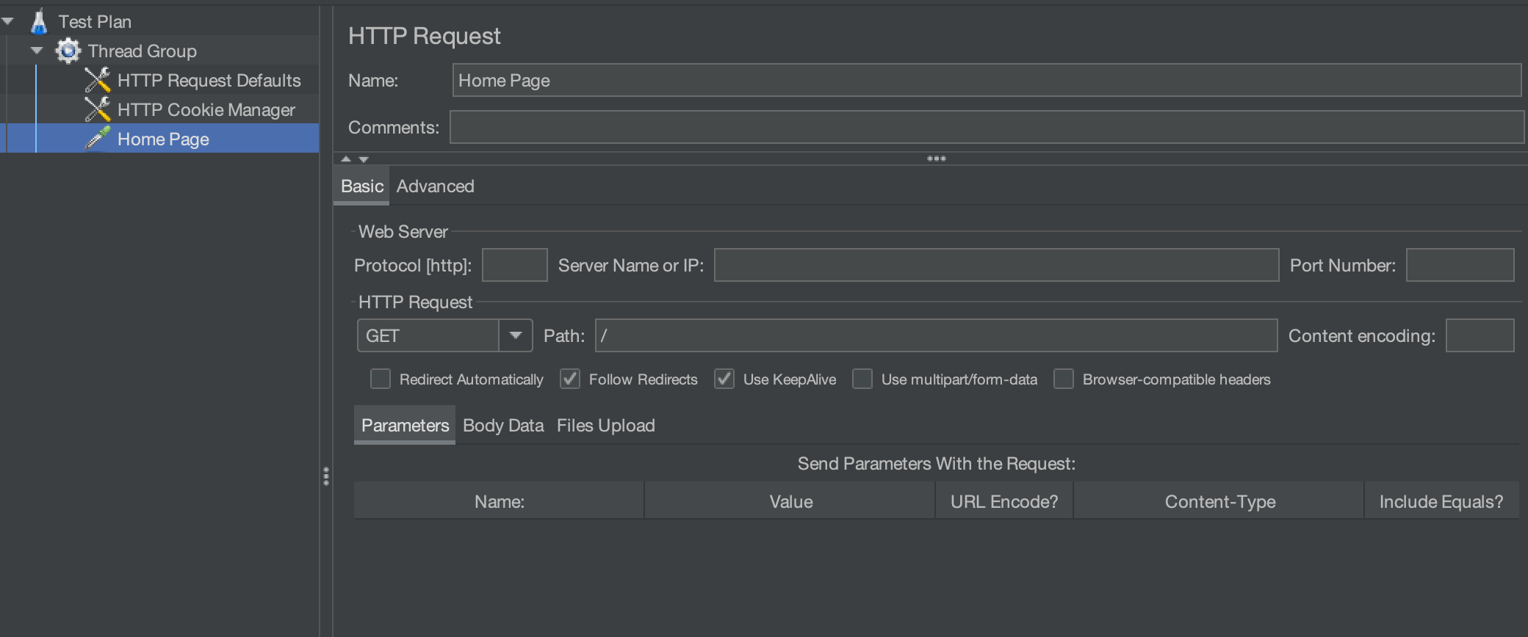Collapse the Test Plan tree node
Viewport: 1528px width, 637px height.
coord(8,21)
